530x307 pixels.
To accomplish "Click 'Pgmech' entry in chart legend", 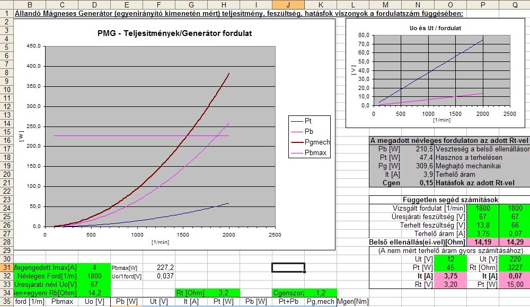I will 317,142.
